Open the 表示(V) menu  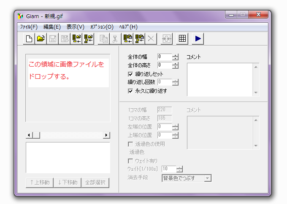tap(76, 27)
